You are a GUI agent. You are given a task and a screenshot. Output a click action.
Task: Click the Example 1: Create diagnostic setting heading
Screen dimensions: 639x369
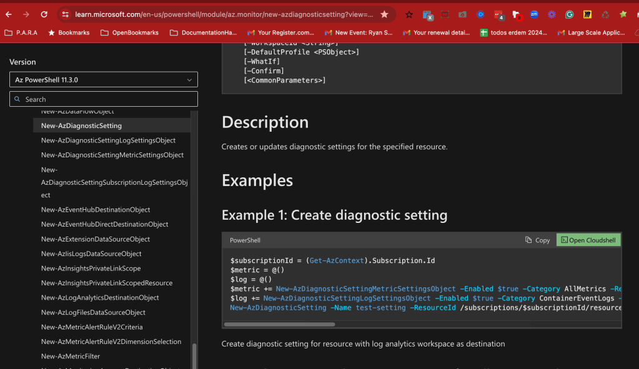[x=335, y=215]
